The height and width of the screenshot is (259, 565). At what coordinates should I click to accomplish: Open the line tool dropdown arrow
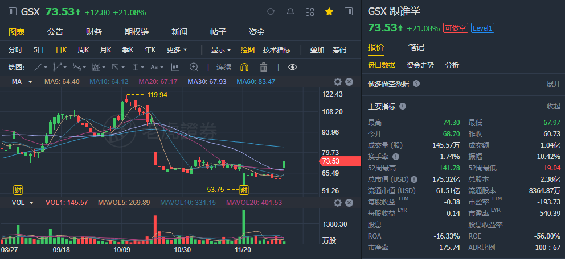tap(46, 67)
